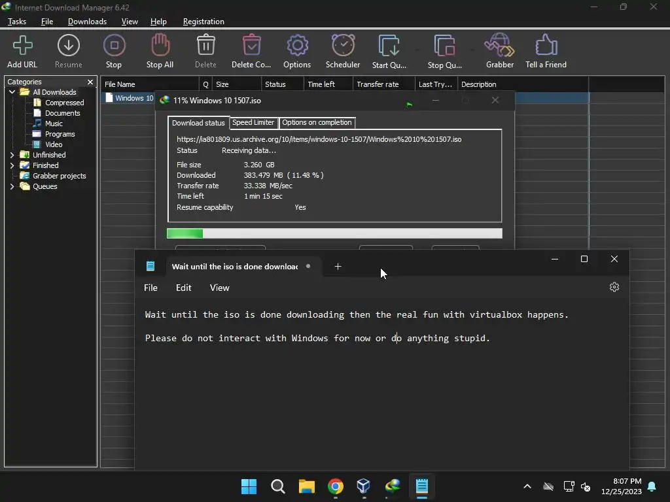Expand the Finished category
This screenshot has width=670, height=502.
pyautogui.click(x=12, y=165)
